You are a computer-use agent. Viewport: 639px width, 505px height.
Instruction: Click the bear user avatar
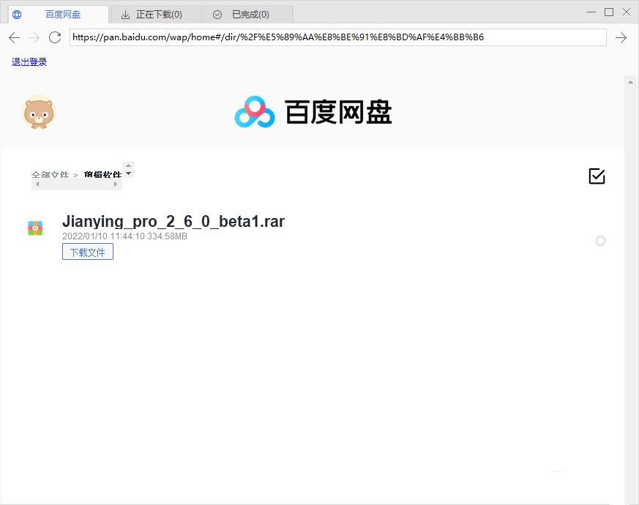38,113
